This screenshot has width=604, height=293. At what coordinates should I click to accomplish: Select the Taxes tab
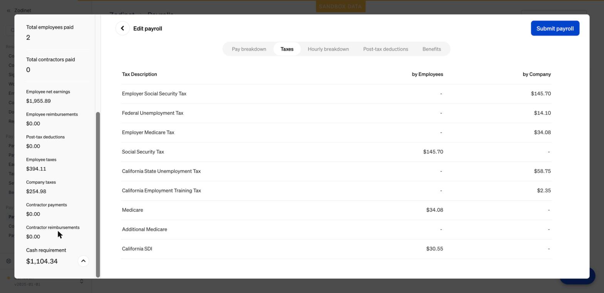tap(287, 49)
